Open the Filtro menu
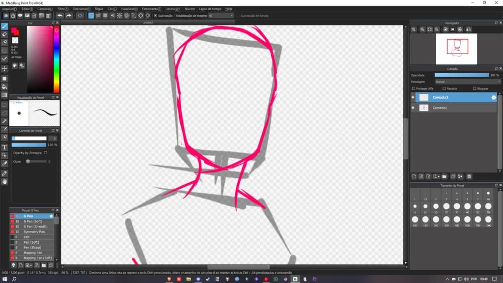 pos(63,9)
